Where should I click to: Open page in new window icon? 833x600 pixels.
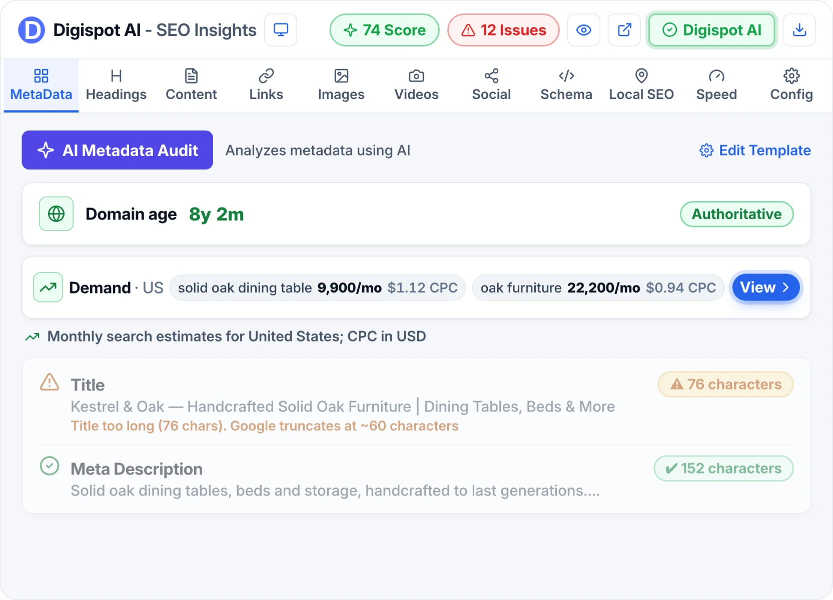coord(624,30)
